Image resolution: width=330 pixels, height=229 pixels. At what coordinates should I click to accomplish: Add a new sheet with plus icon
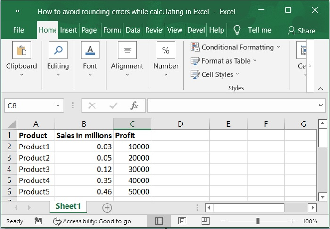(x=107, y=207)
